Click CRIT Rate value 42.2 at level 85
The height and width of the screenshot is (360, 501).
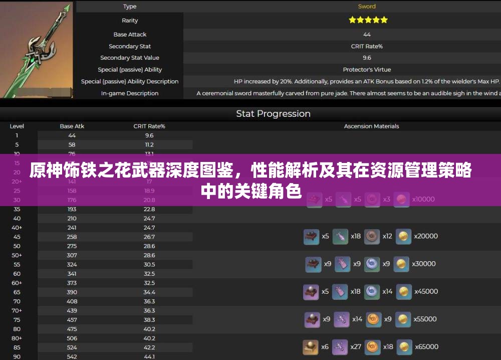point(149,347)
